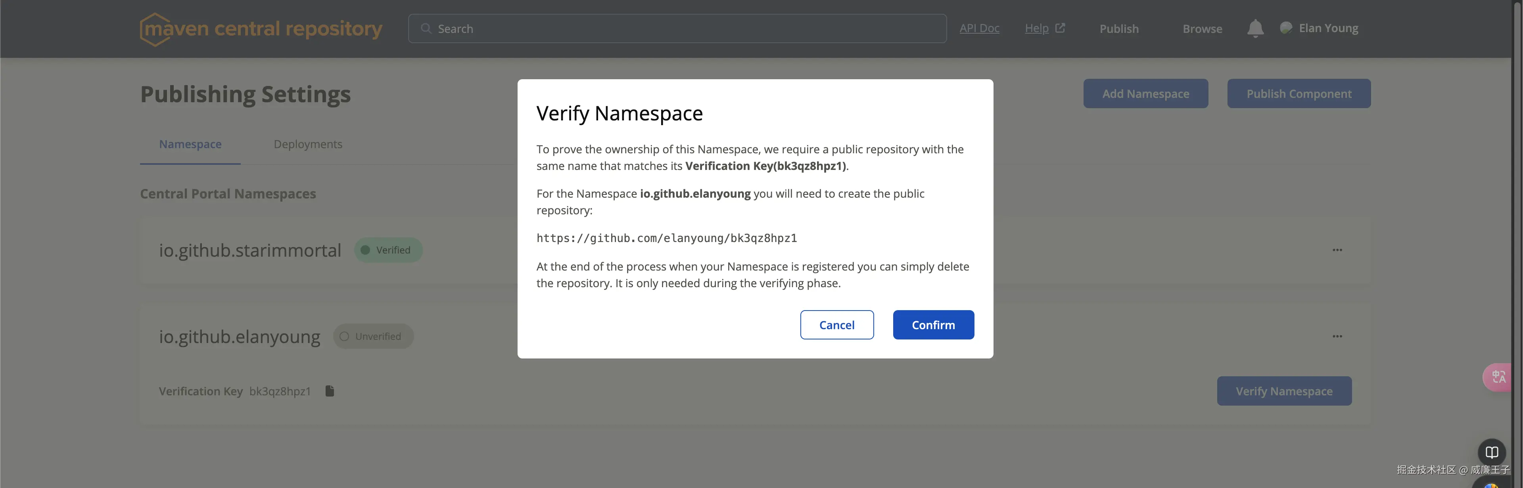Click the Maven Central Repository logo
1523x488 pixels.
point(261,29)
